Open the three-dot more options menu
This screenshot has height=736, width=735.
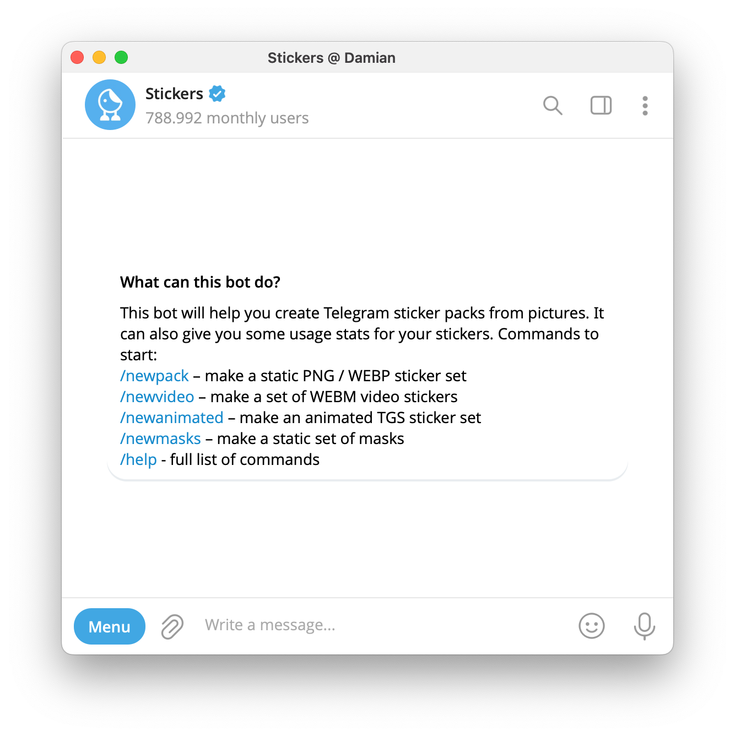pyautogui.click(x=645, y=106)
